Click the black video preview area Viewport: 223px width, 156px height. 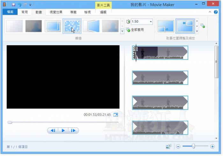pos(63,77)
